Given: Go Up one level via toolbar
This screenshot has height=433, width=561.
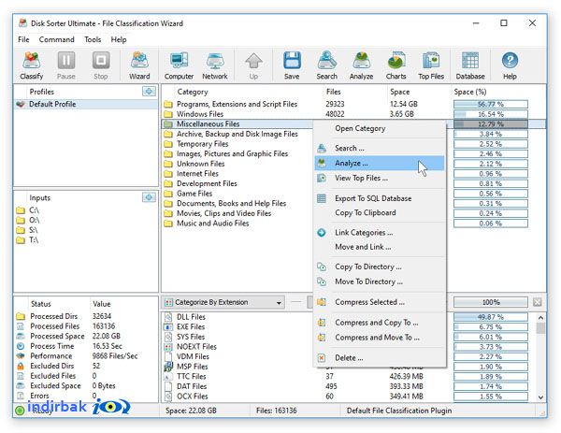Looking at the screenshot, I should point(253,65).
